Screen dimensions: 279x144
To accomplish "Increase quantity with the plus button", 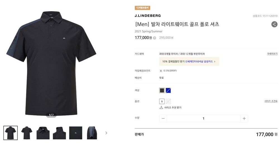I will tap(244, 119).
